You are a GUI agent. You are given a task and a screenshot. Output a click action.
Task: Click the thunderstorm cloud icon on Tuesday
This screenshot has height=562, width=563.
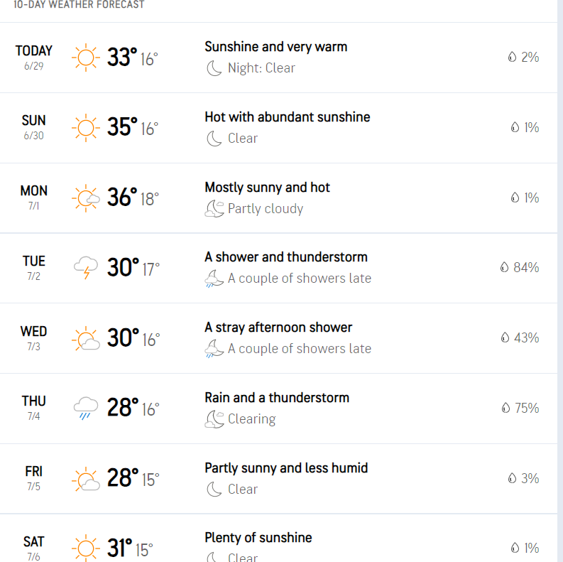tap(86, 268)
